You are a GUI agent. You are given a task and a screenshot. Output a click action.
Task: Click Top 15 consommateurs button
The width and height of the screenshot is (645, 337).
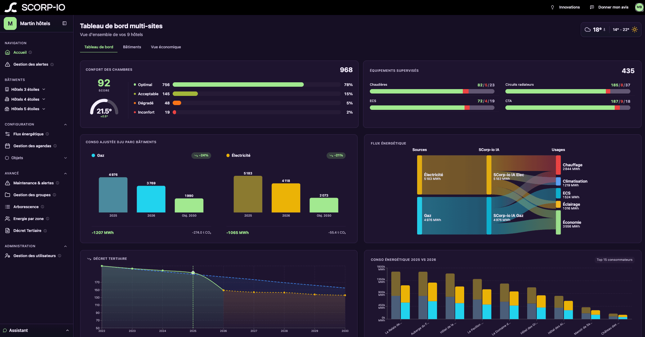614,260
